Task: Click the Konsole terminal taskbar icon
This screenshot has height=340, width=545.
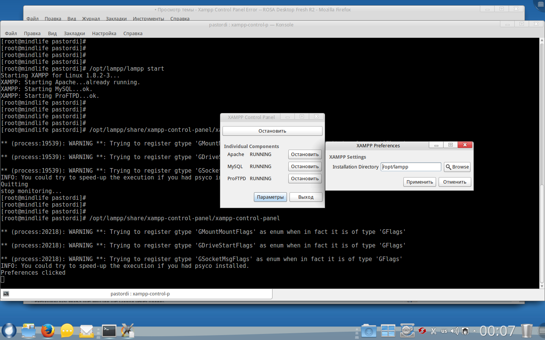Action: coord(109,331)
